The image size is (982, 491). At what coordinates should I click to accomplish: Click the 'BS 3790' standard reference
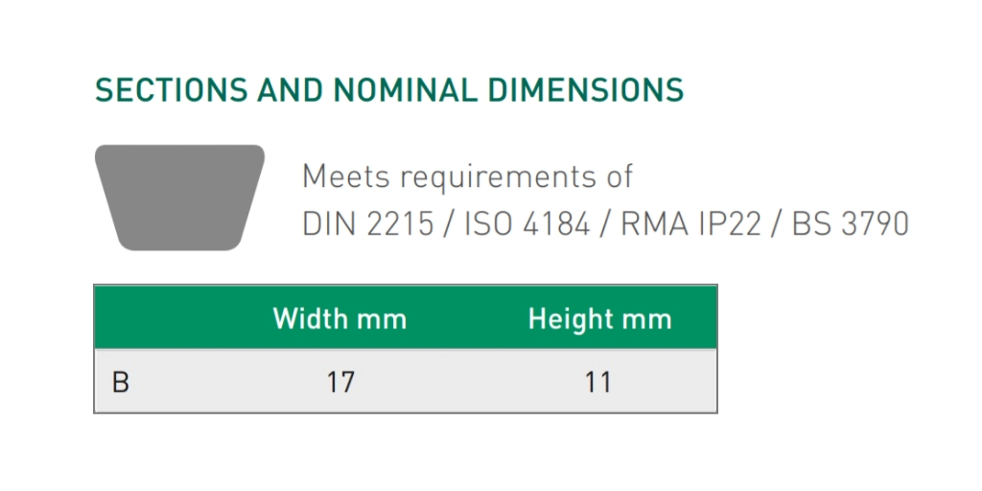tap(850, 223)
